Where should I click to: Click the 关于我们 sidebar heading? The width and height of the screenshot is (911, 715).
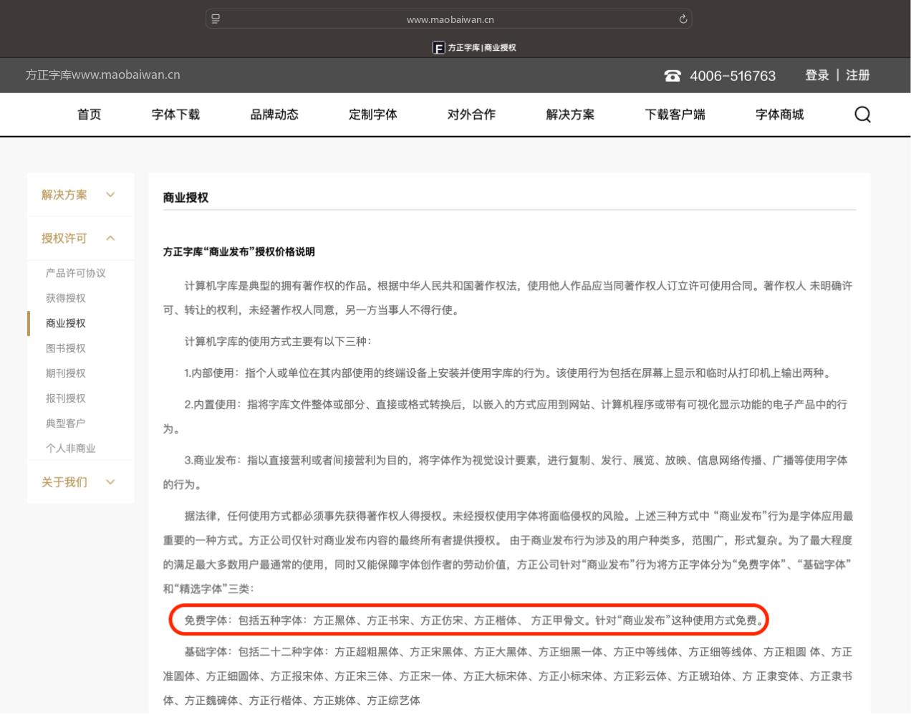64,482
